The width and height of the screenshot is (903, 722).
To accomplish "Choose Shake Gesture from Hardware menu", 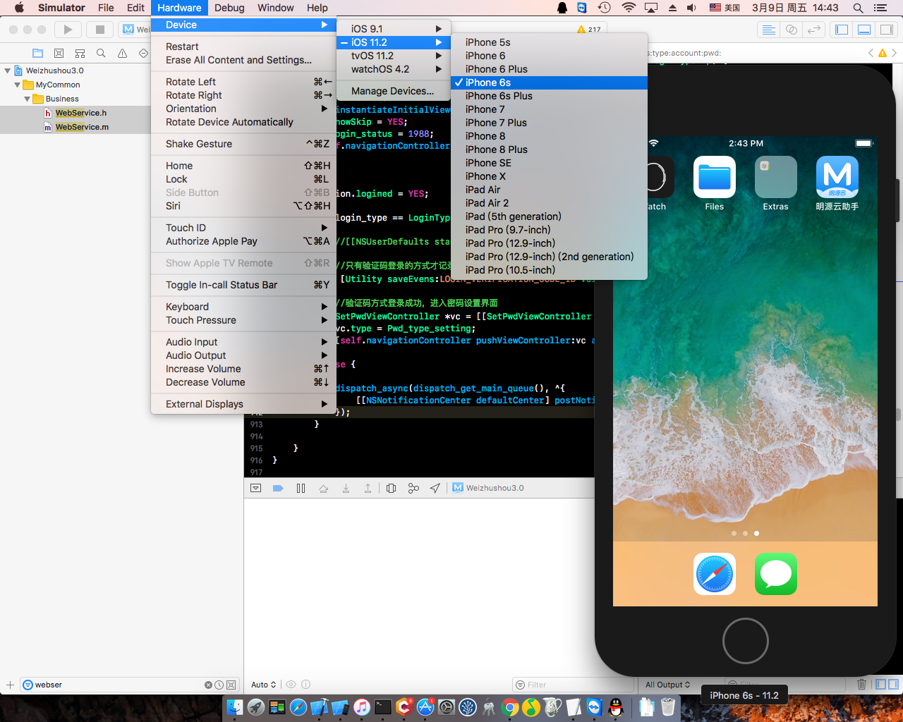I will (x=243, y=144).
